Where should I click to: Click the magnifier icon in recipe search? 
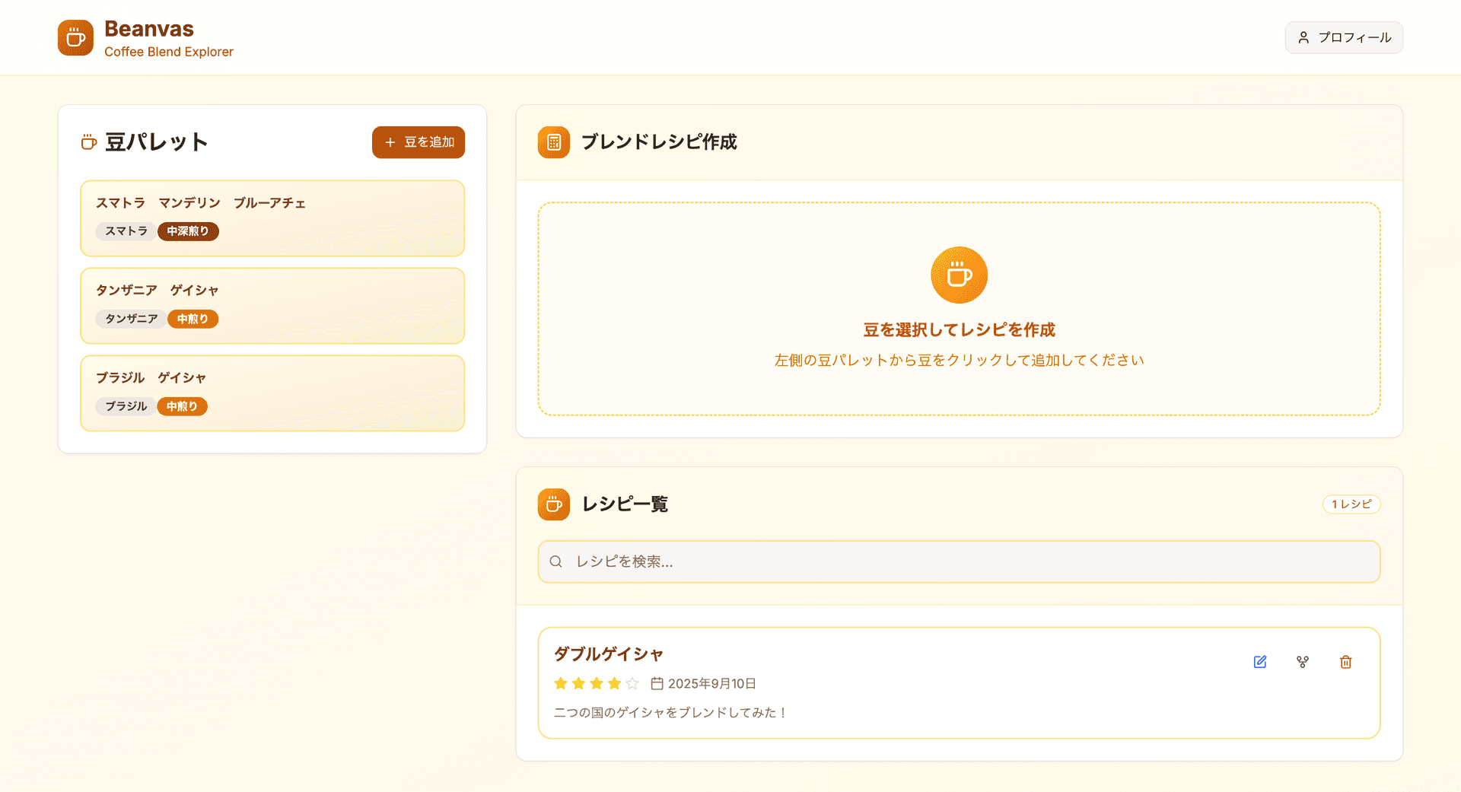pos(555,561)
